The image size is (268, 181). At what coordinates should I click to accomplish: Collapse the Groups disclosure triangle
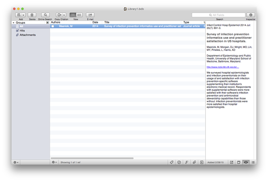click(x=14, y=23)
